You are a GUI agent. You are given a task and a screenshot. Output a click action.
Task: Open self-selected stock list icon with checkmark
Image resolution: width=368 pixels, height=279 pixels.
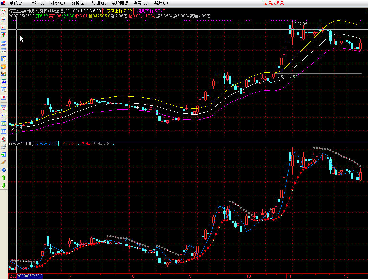(3, 12)
